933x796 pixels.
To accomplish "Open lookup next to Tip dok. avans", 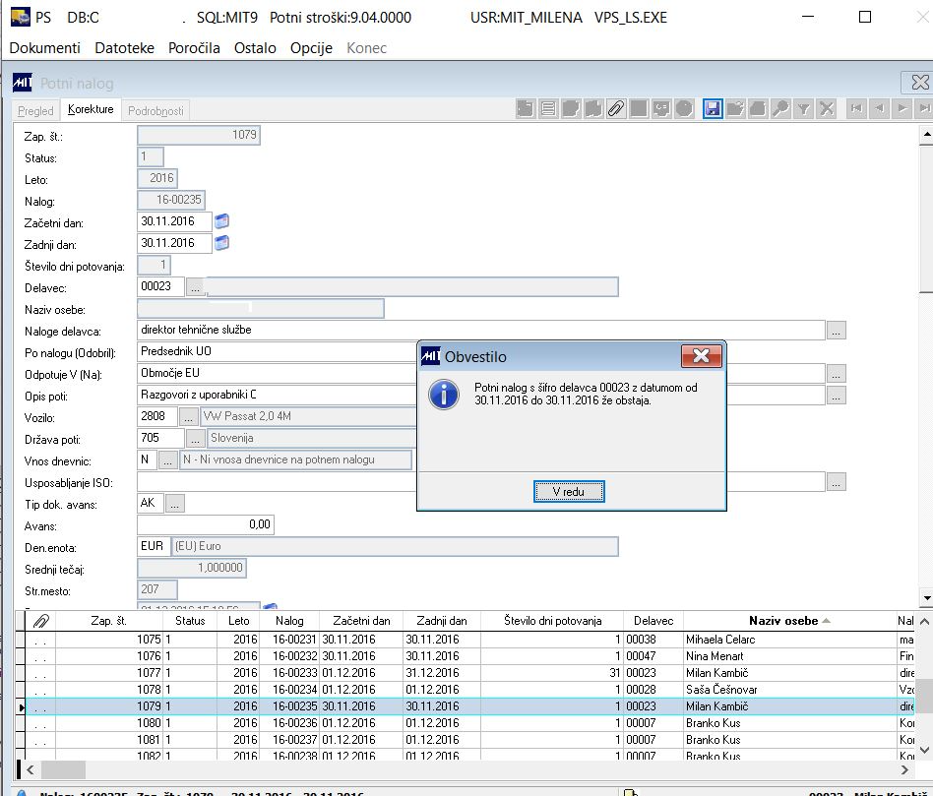I will pos(175,504).
